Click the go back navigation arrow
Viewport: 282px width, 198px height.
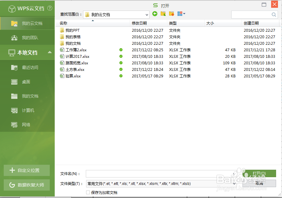point(155,14)
